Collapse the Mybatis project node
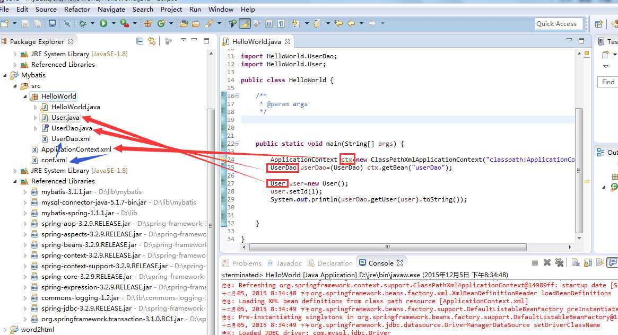The image size is (618, 335). 5,75
